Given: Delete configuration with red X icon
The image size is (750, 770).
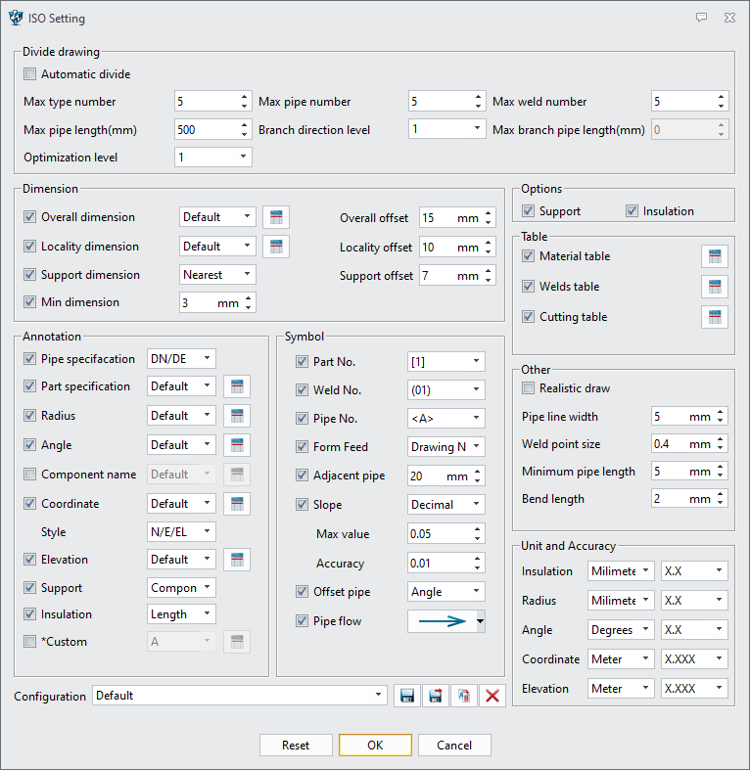Looking at the screenshot, I should 492,696.
